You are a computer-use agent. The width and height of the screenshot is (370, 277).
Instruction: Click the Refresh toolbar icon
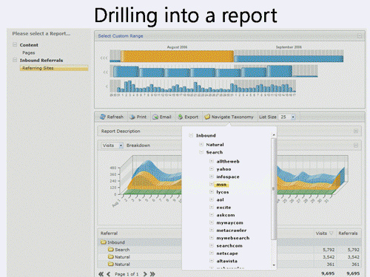(102, 117)
